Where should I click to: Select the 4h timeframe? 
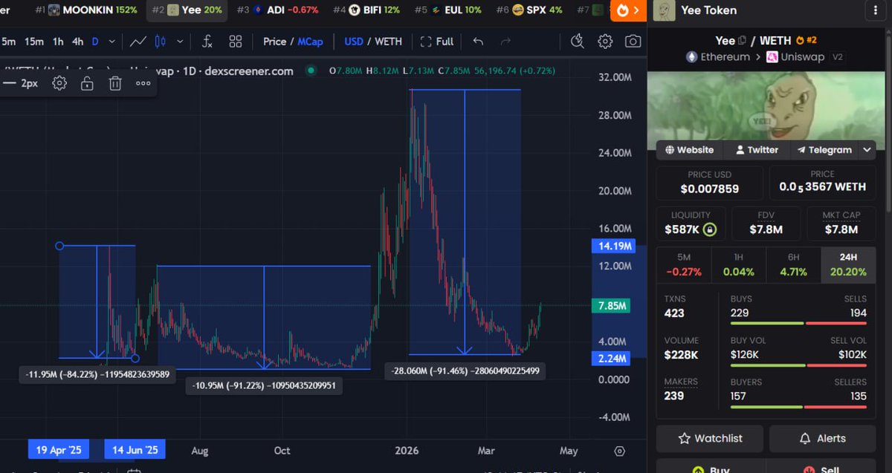click(x=77, y=42)
